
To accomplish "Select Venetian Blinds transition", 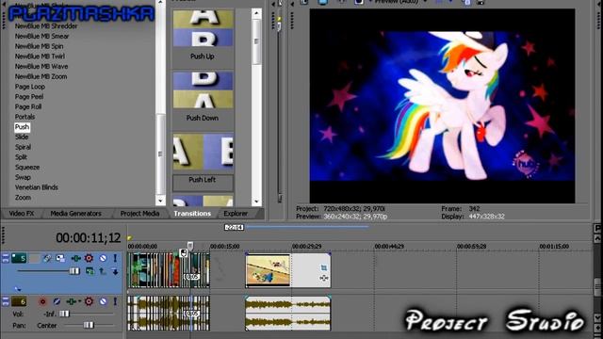I will coord(37,187).
